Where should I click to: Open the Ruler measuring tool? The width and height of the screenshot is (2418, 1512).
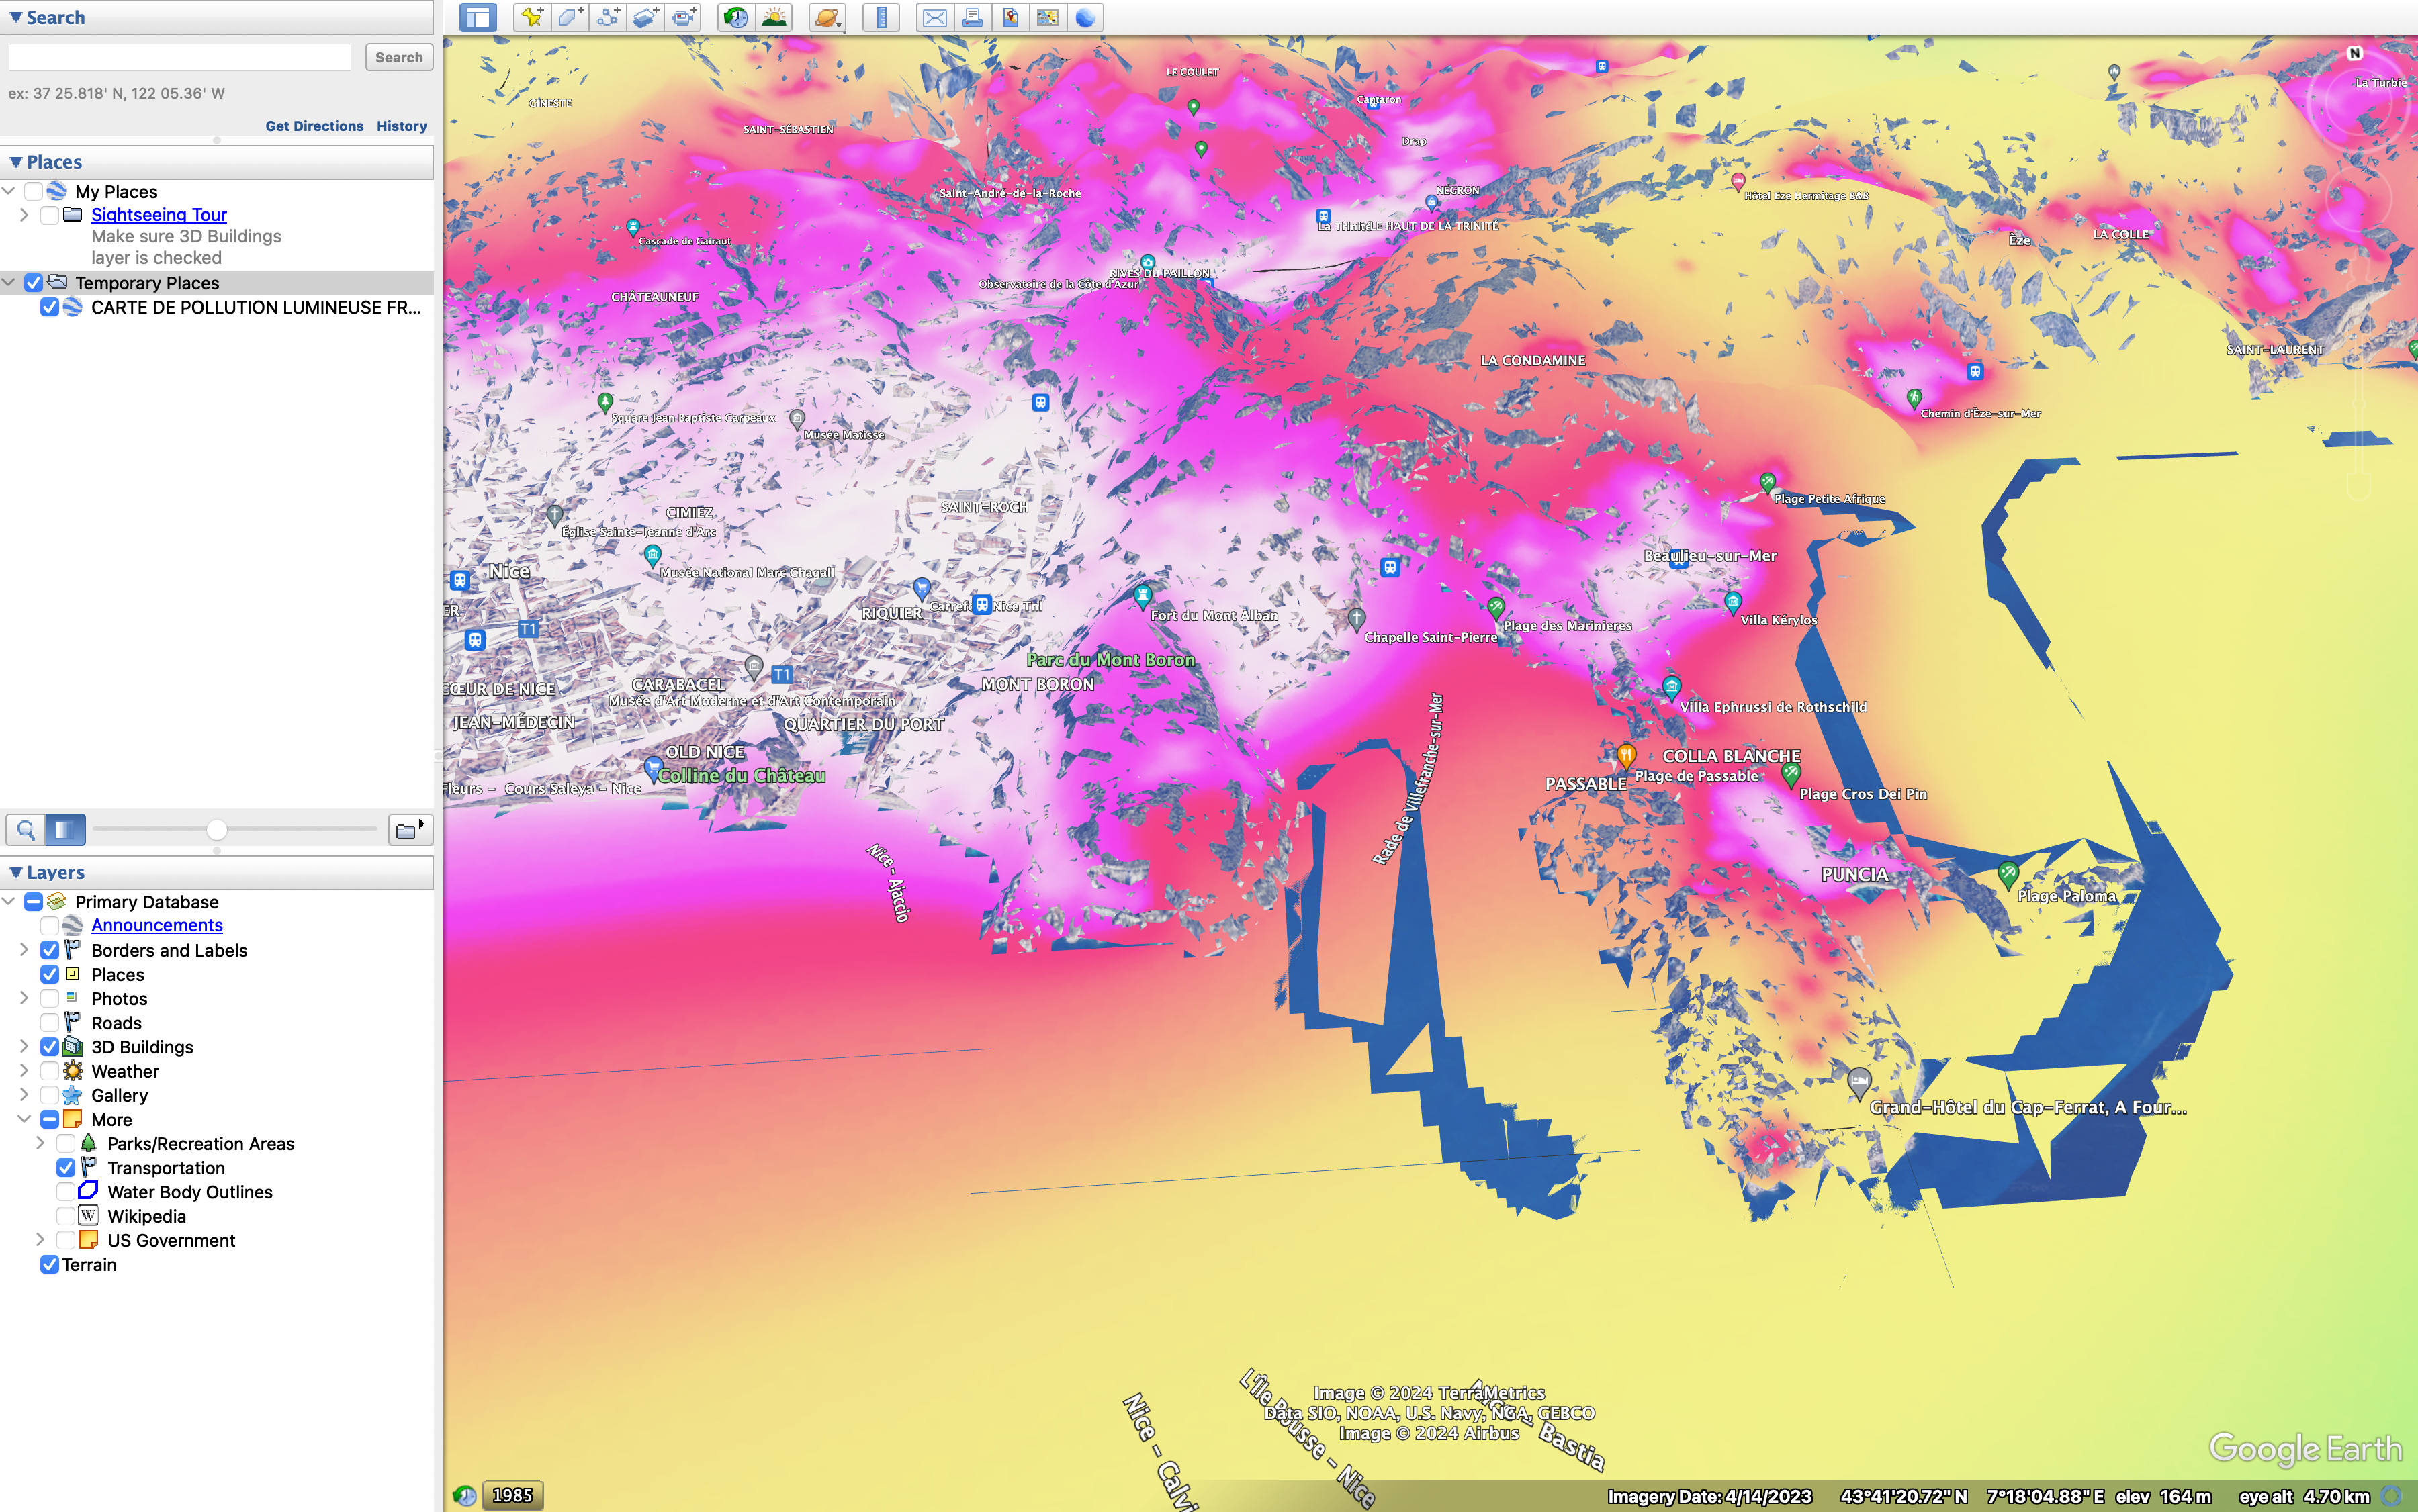tap(881, 17)
